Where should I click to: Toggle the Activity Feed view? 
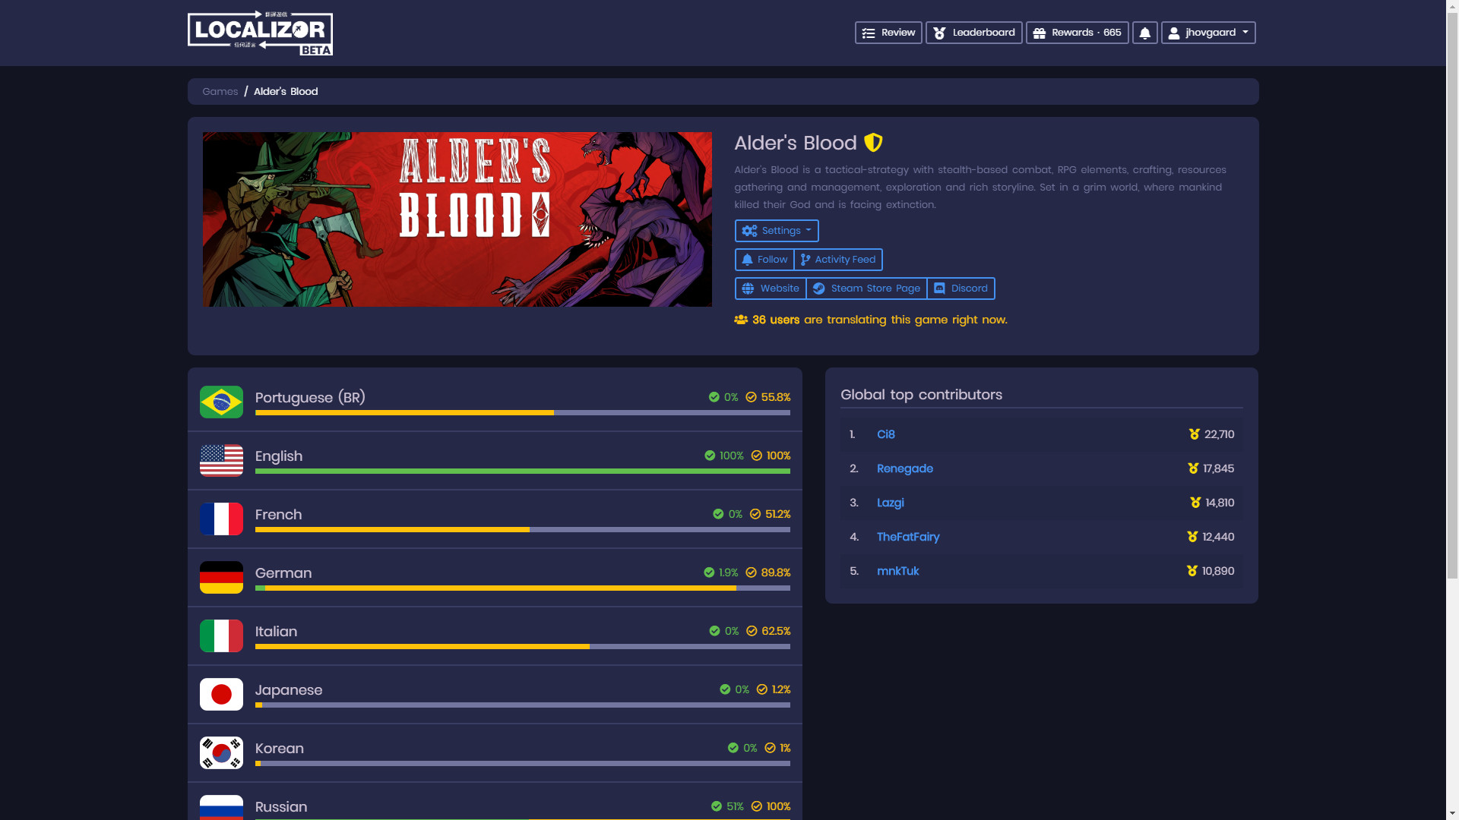[838, 260]
